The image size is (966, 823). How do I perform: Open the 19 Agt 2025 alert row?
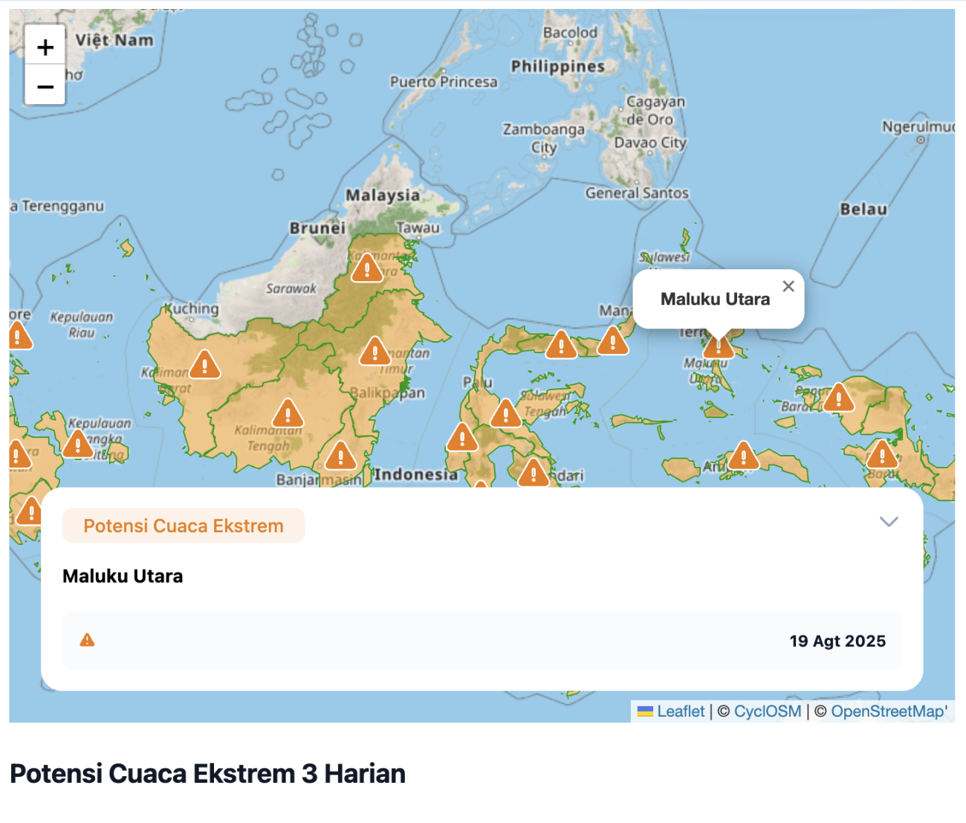click(482, 641)
